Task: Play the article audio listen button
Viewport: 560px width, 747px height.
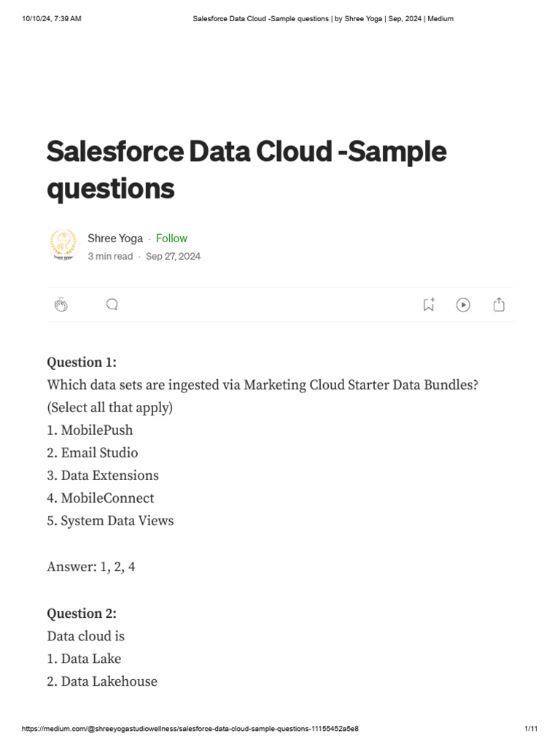Action: pyautogui.click(x=463, y=305)
